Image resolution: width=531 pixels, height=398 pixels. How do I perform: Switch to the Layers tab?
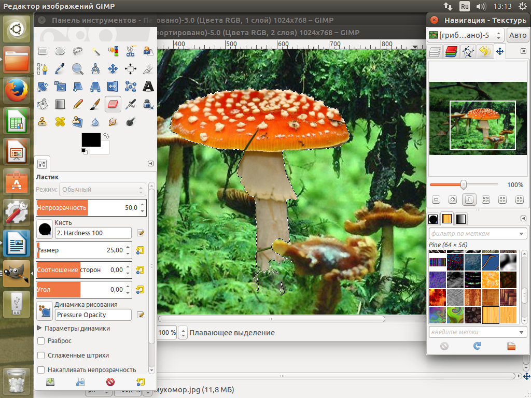coord(435,51)
